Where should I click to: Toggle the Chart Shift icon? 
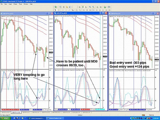click(x=101, y=7)
